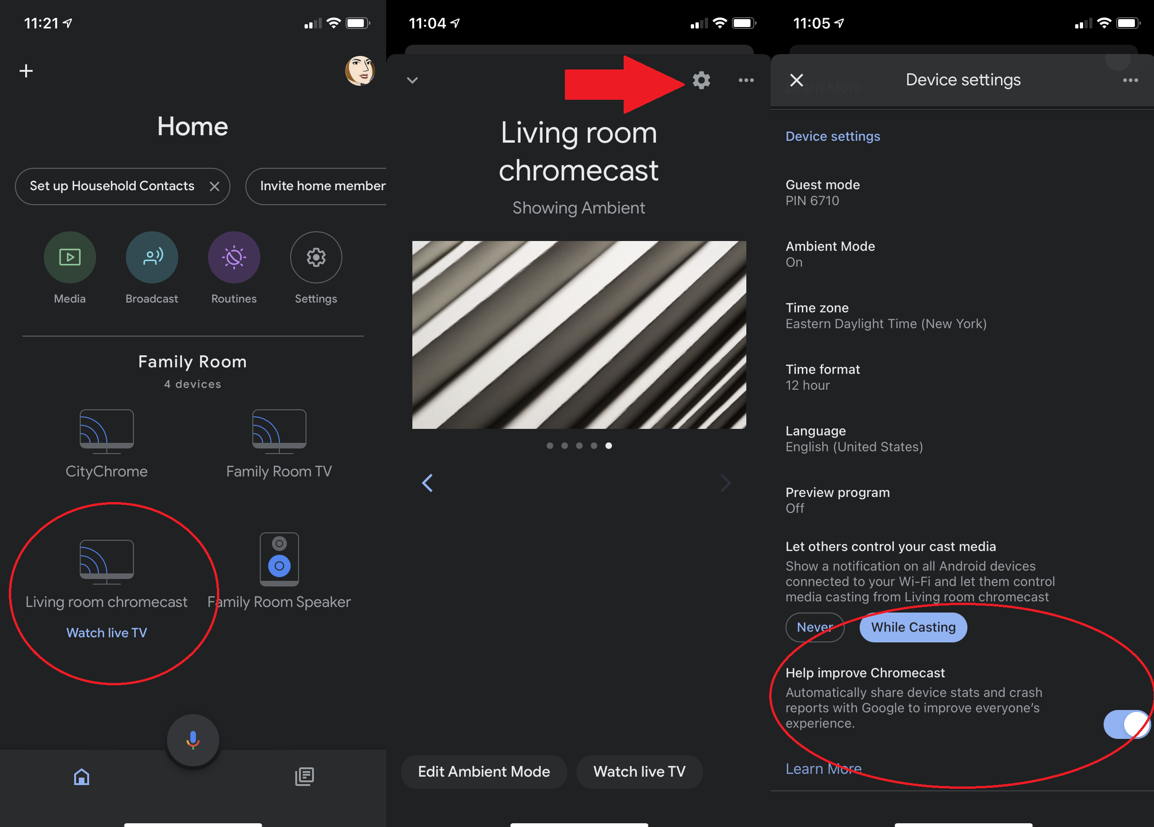Image resolution: width=1154 pixels, height=827 pixels.
Task: Select While Casting for cast media control
Action: (913, 627)
